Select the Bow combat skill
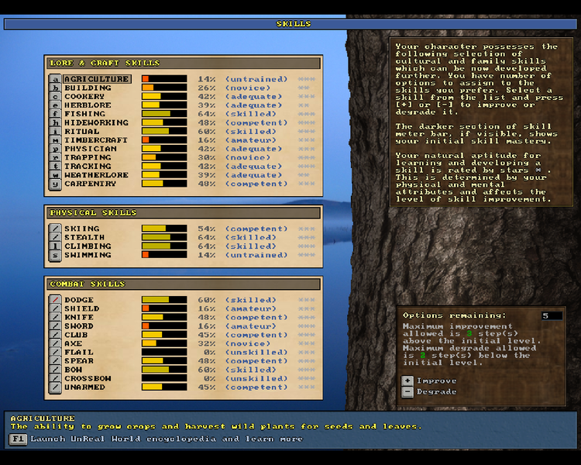Viewport: 581px width, 465px height. (x=74, y=370)
